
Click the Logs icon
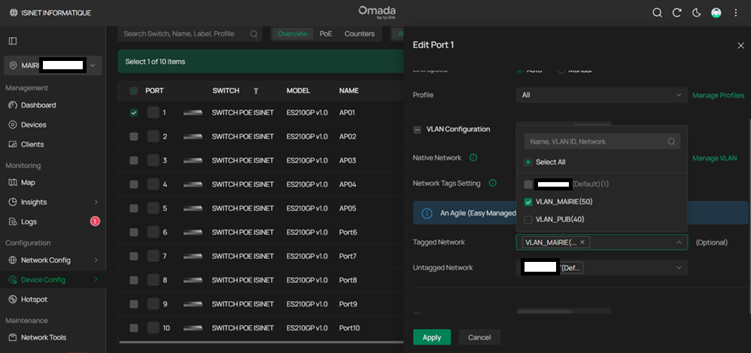[13, 222]
